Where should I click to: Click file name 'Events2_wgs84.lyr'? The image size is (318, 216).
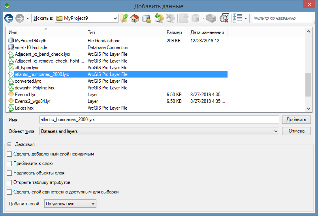click(x=32, y=101)
